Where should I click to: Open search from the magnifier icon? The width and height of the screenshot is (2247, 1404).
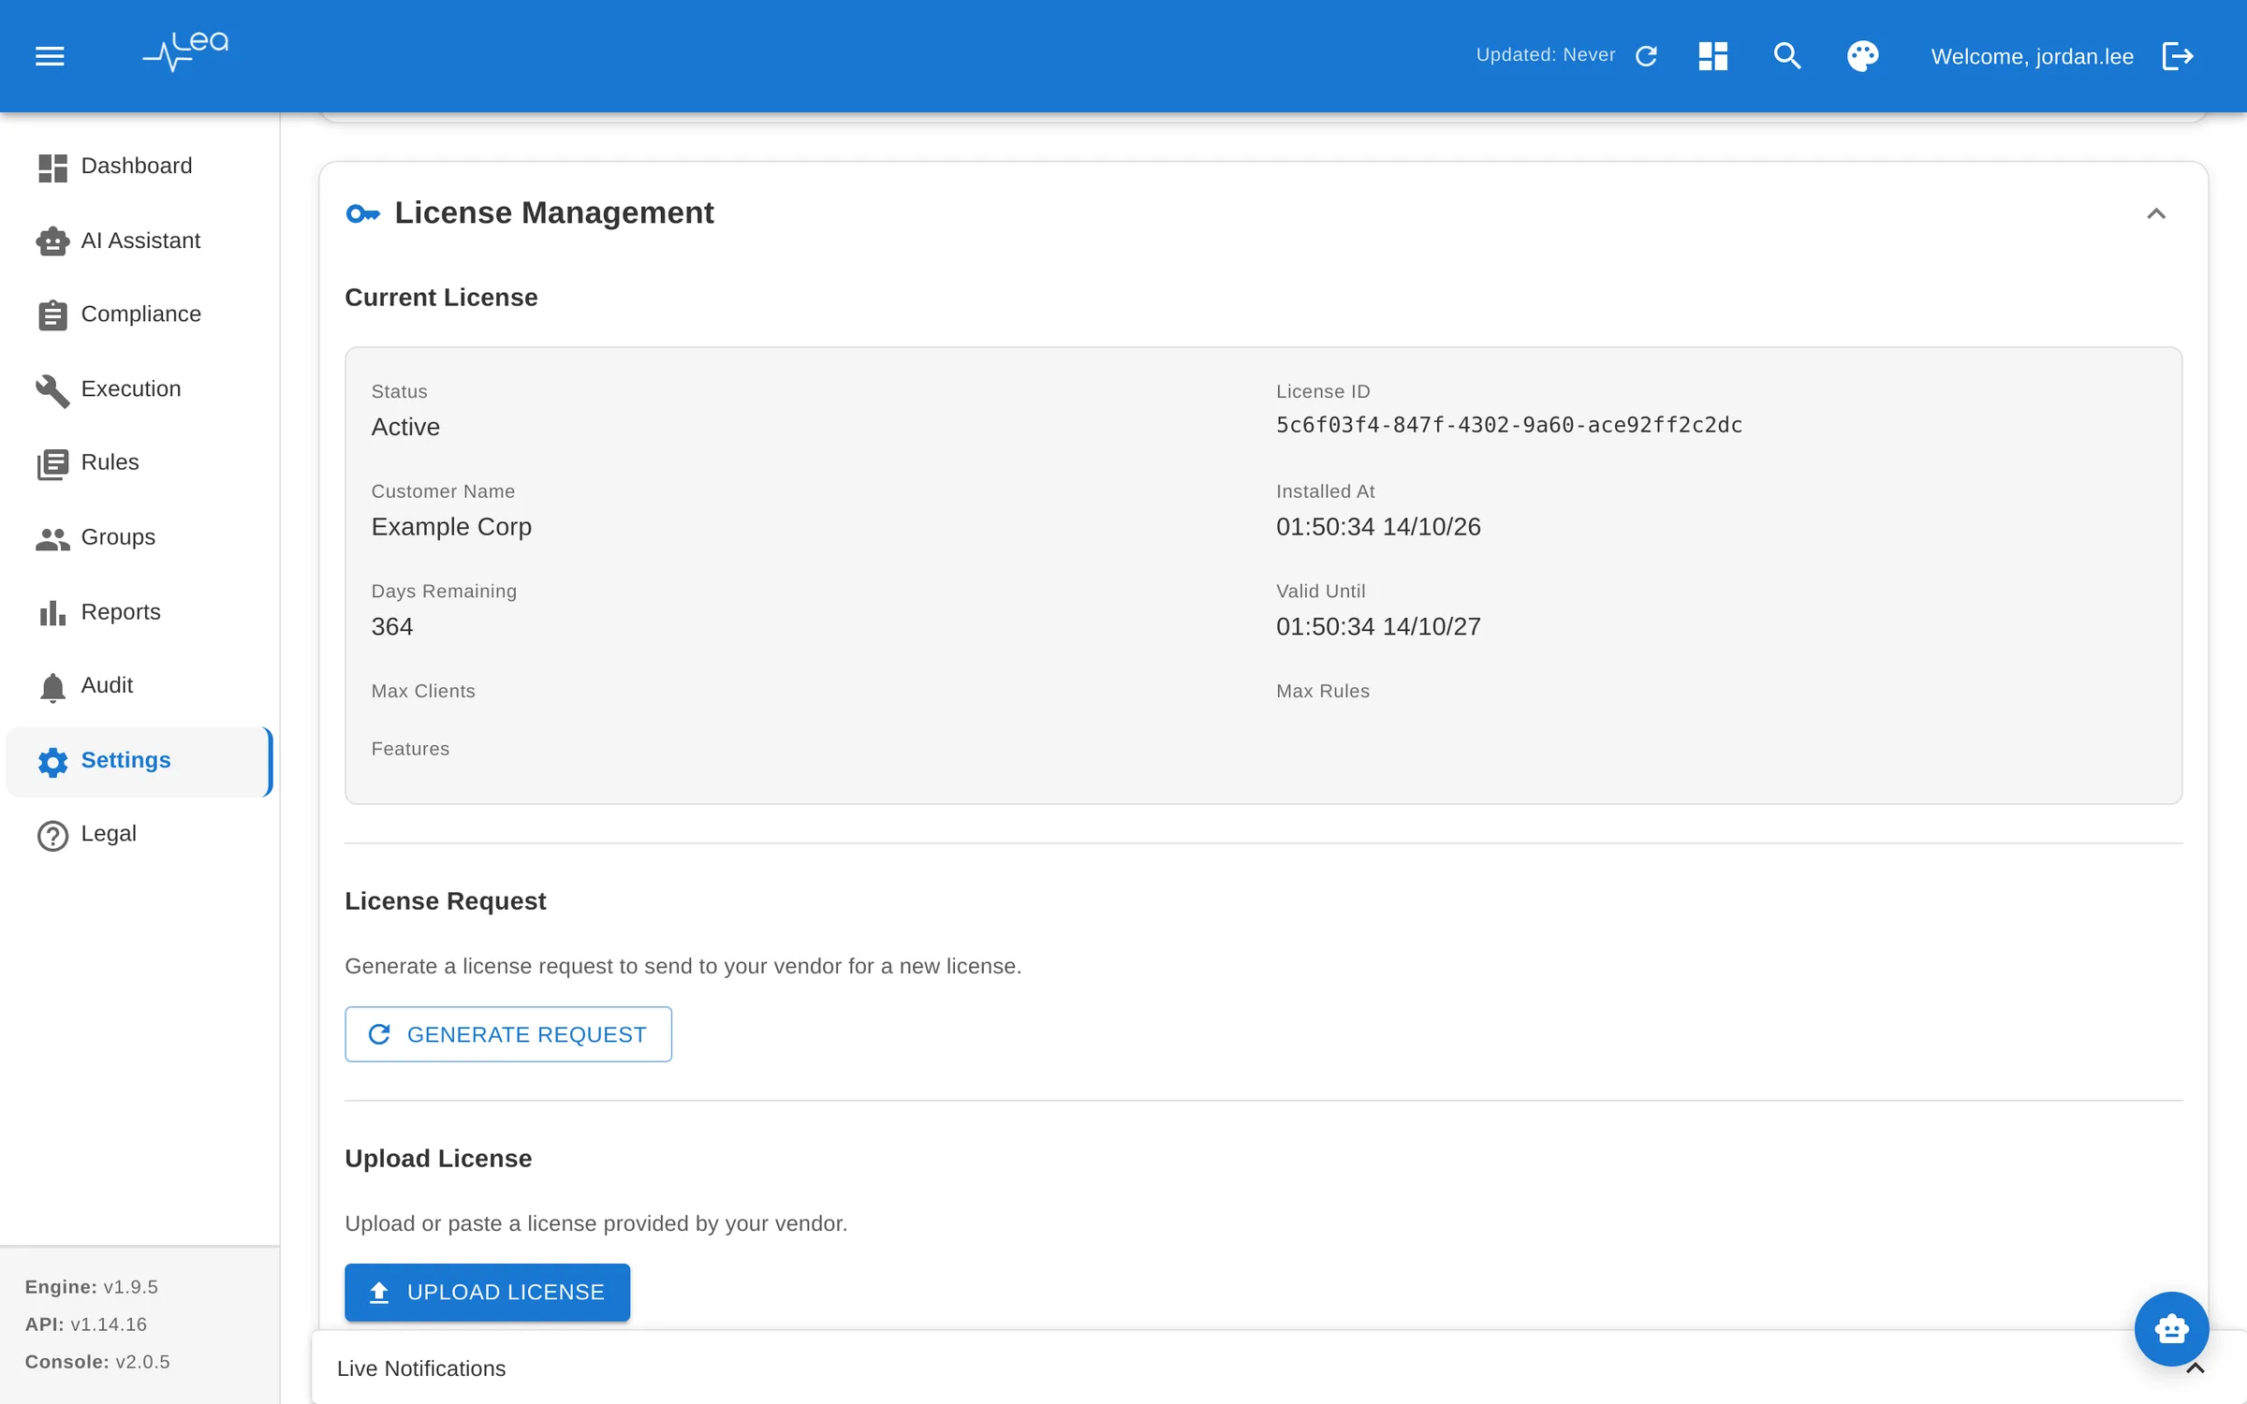(x=1787, y=56)
